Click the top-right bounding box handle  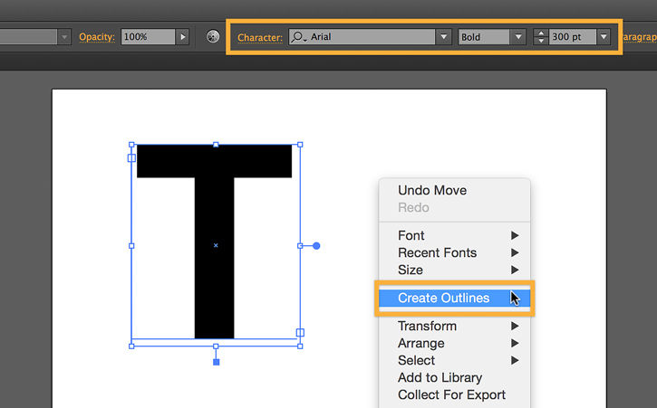click(300, 145)
